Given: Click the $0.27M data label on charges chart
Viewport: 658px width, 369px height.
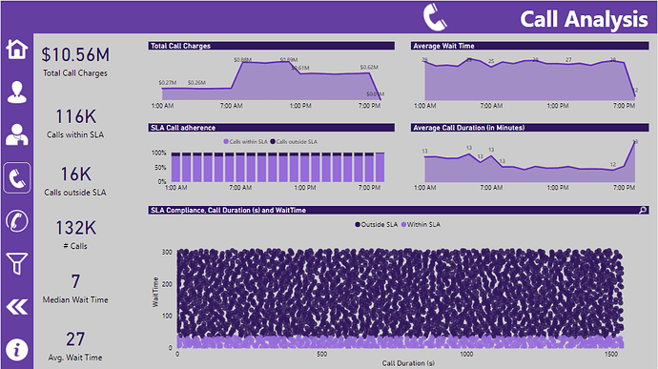Looking at the screenshot, I should (x=168, y=83).
